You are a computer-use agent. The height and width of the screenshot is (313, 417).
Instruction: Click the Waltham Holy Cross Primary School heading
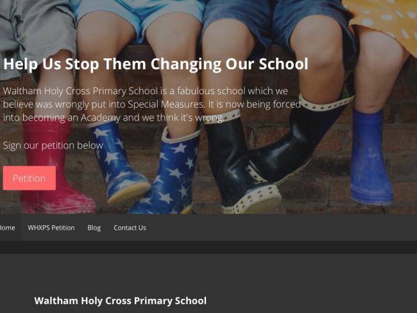click(120, 301)
